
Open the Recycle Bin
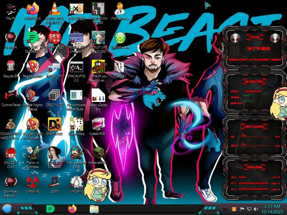coord(11,69)
